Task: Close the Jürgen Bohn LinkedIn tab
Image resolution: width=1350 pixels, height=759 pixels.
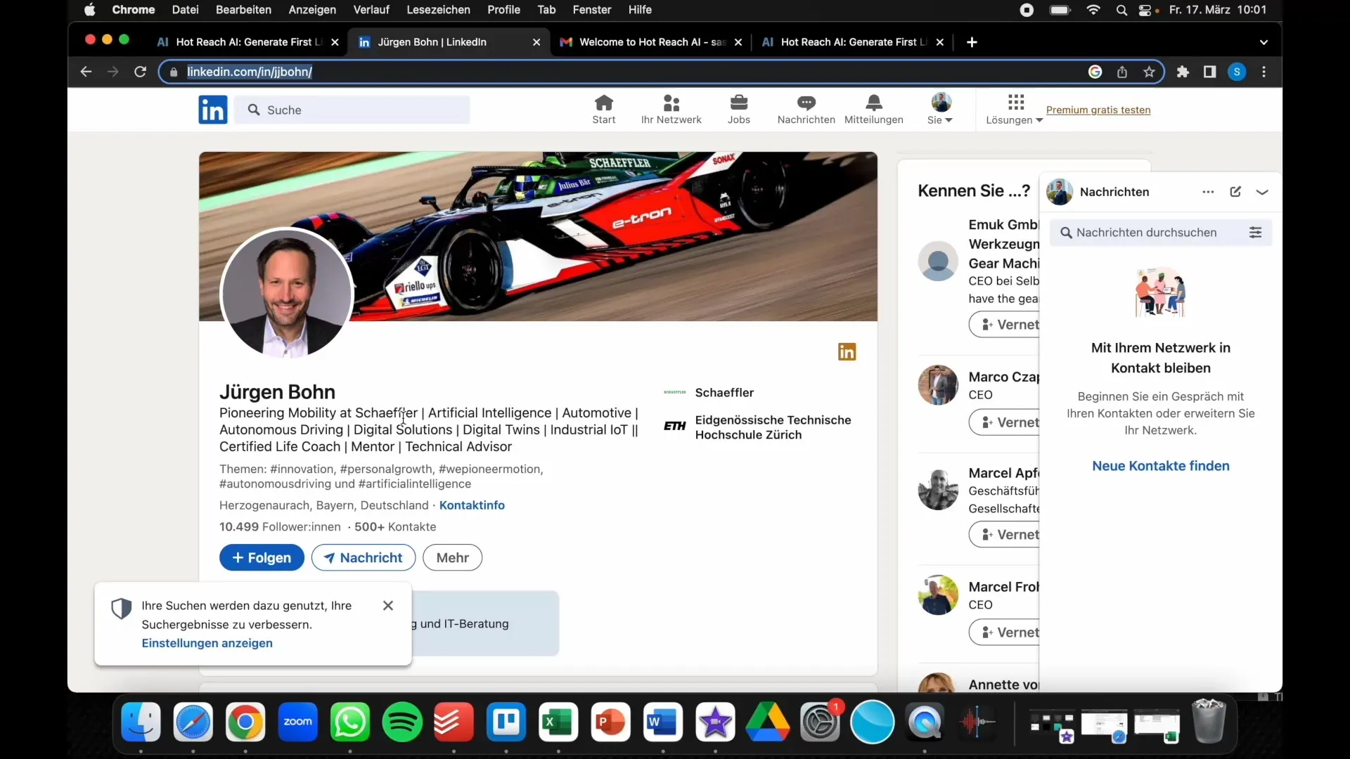Action: (x=536, y=42)
